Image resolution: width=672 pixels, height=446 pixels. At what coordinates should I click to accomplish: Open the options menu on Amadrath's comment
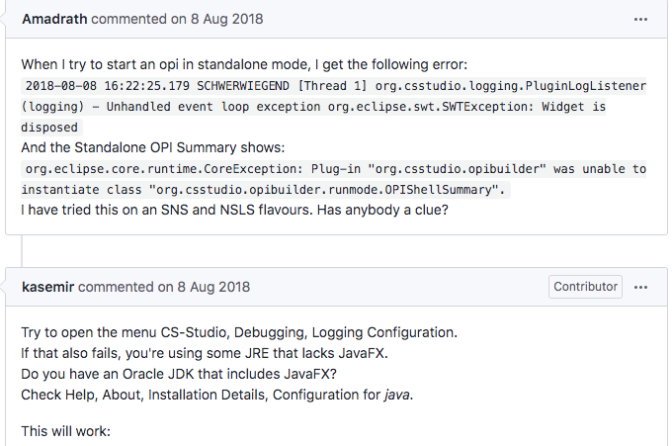point(641,19)
